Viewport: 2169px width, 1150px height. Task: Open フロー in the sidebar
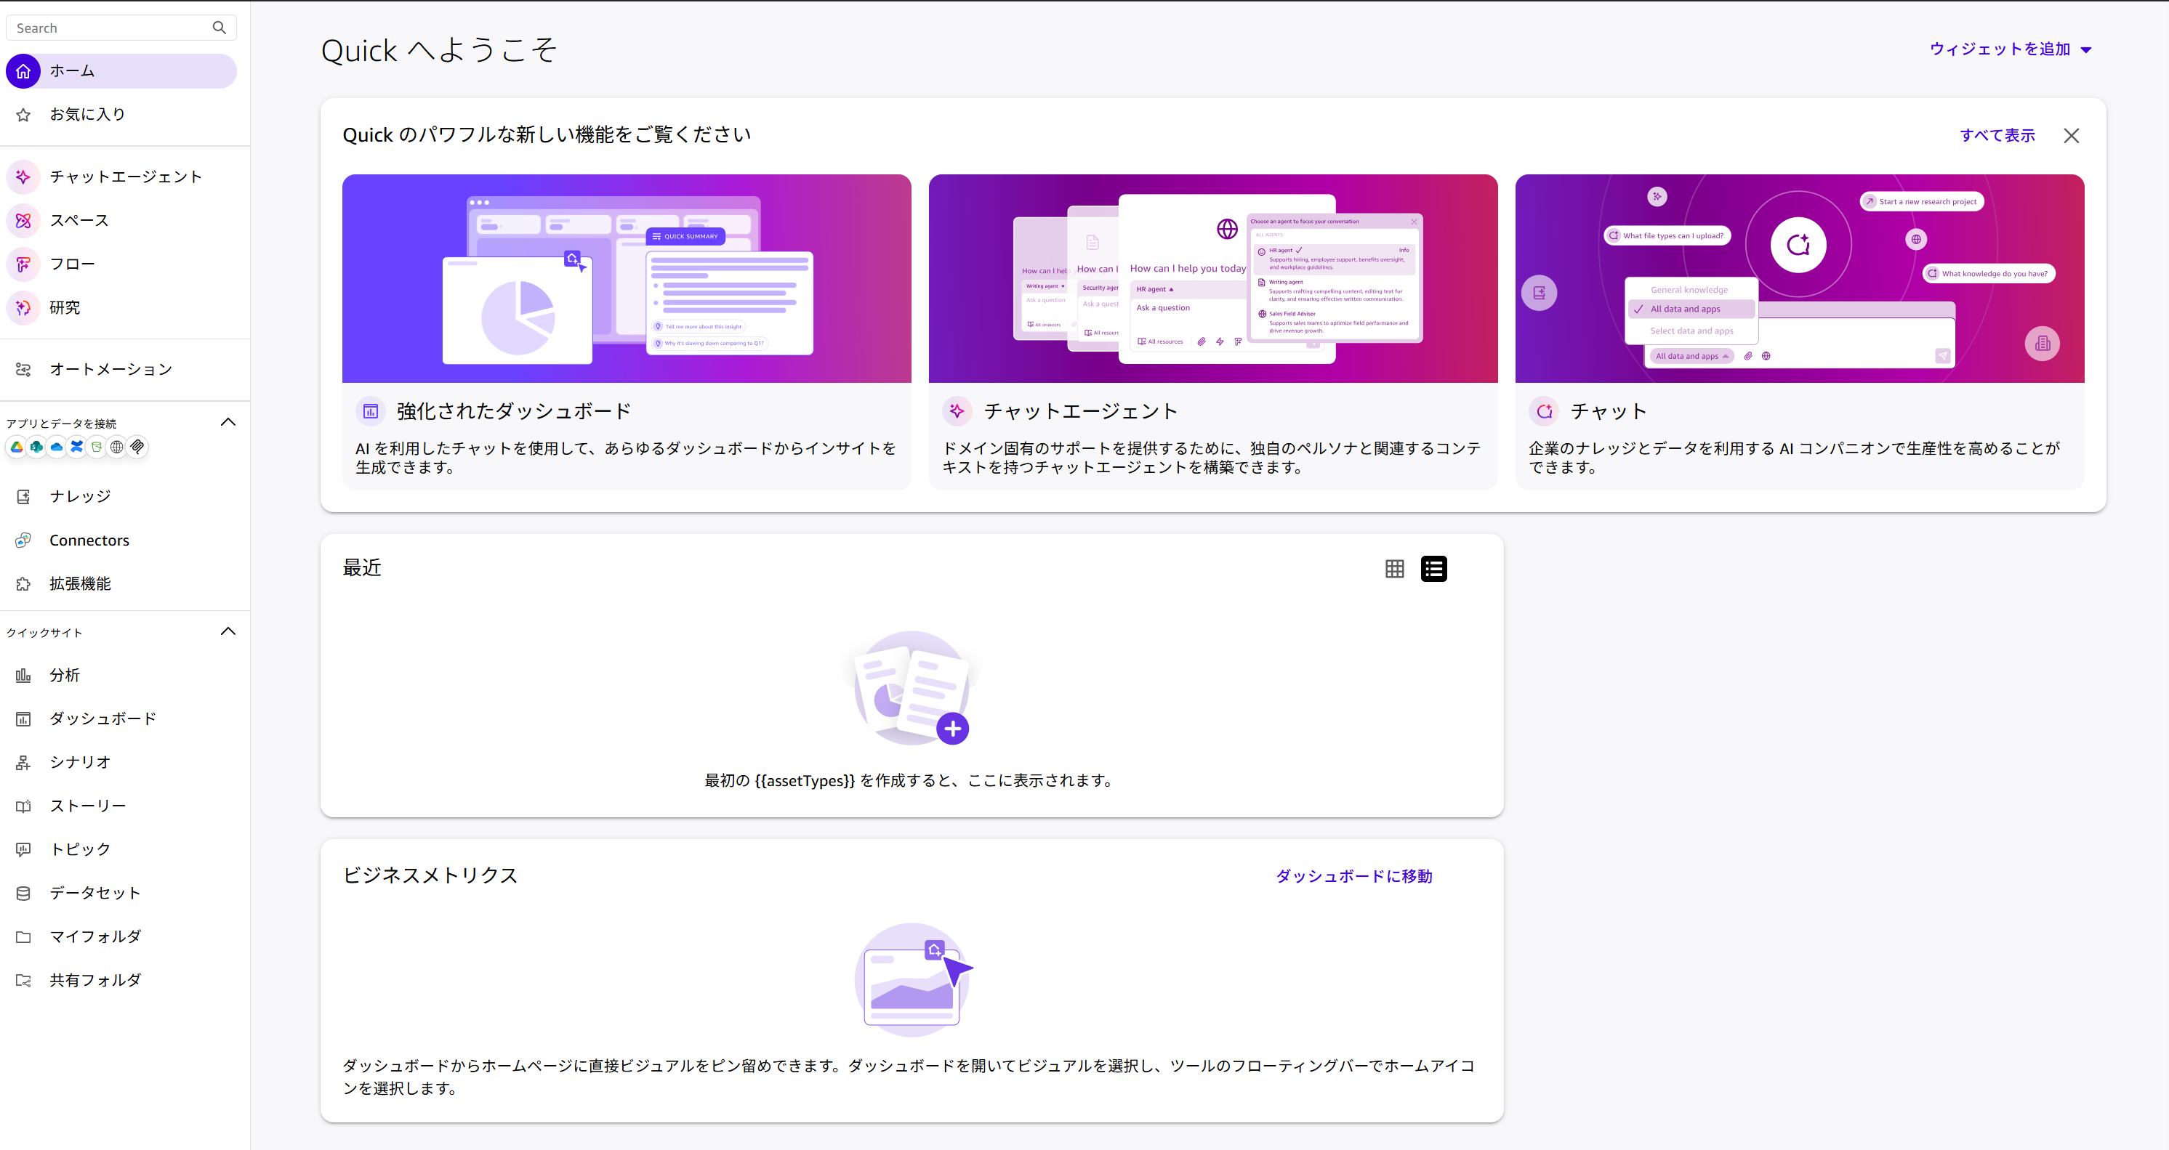(121, 264)
